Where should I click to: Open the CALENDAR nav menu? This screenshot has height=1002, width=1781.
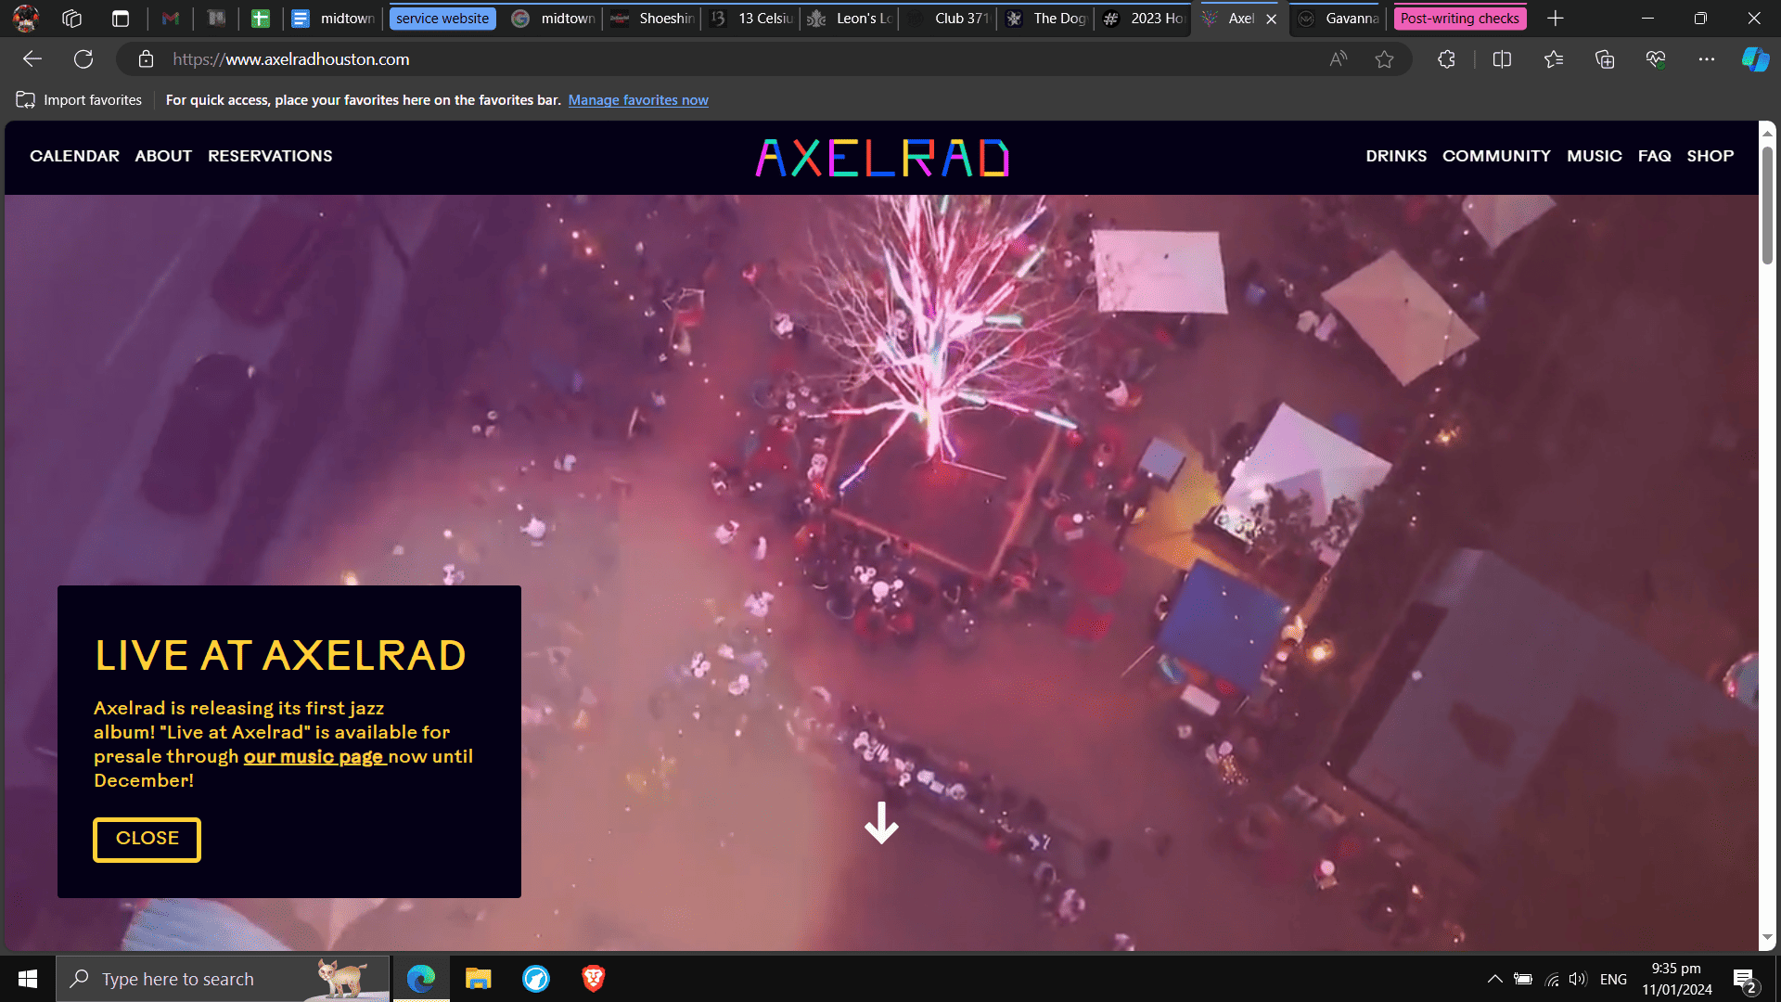(x=74, y=156)
